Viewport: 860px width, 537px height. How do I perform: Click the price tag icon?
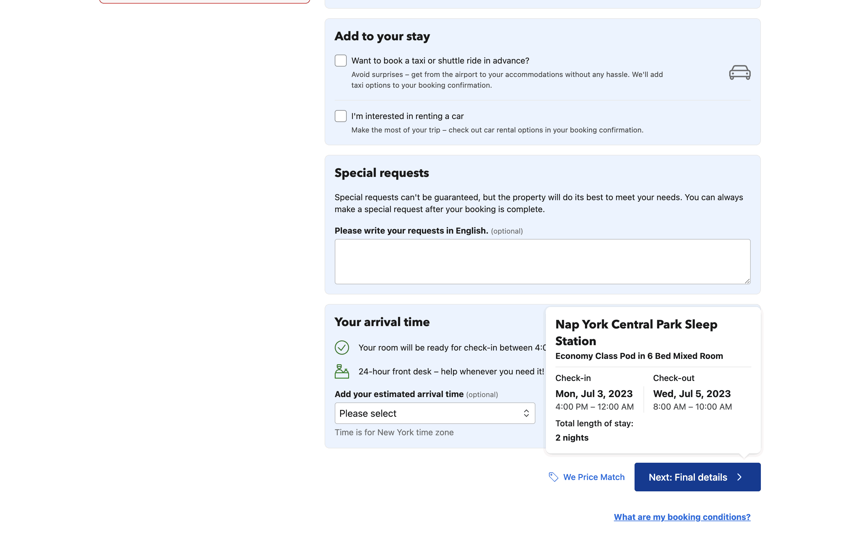click(553, 477)
